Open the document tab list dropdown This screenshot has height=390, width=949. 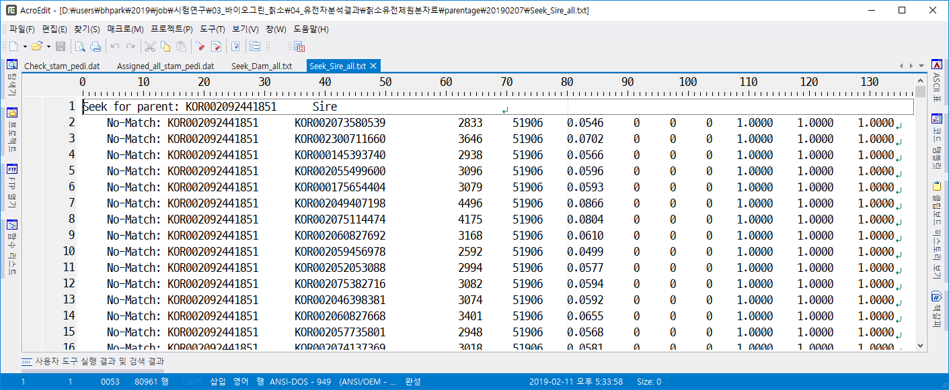pyautogui.click(x=923, y=66)
